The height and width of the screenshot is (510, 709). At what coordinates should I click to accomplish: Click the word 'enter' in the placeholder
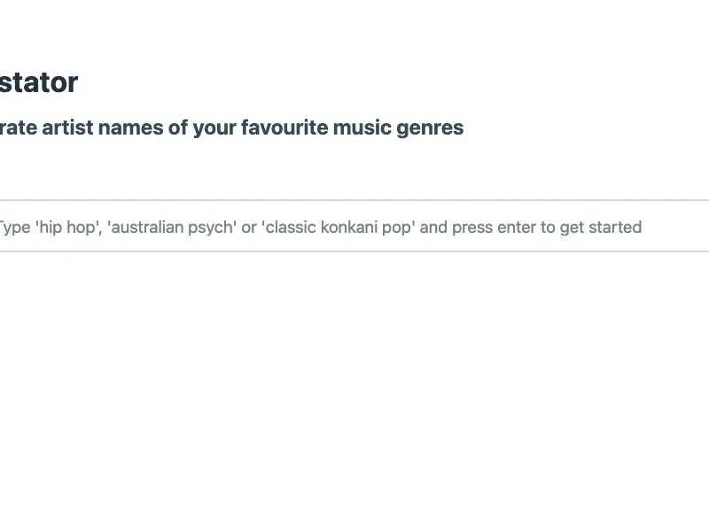(517, 228)
